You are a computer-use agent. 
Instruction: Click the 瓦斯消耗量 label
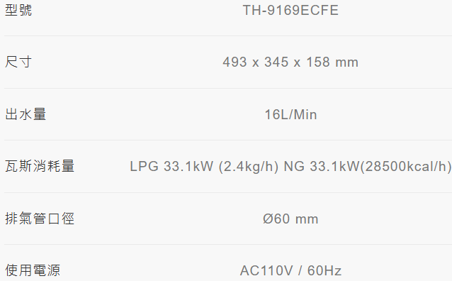click(x=40, y=166)
